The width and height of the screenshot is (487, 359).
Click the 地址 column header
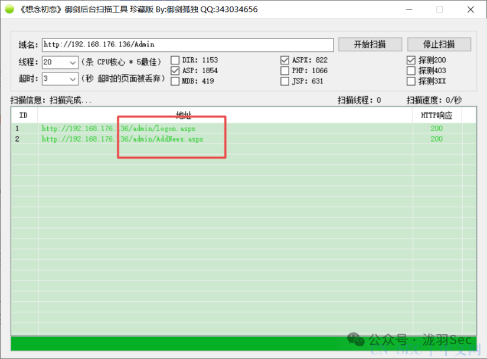(225, 115)
